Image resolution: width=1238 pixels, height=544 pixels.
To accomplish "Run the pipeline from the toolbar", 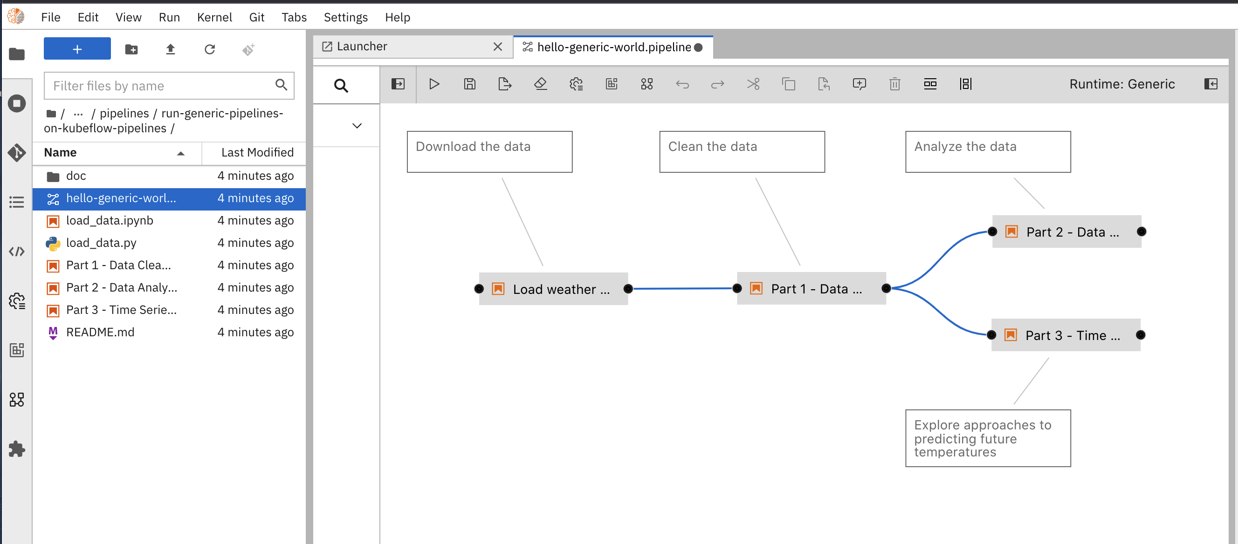I will (434, 84).
